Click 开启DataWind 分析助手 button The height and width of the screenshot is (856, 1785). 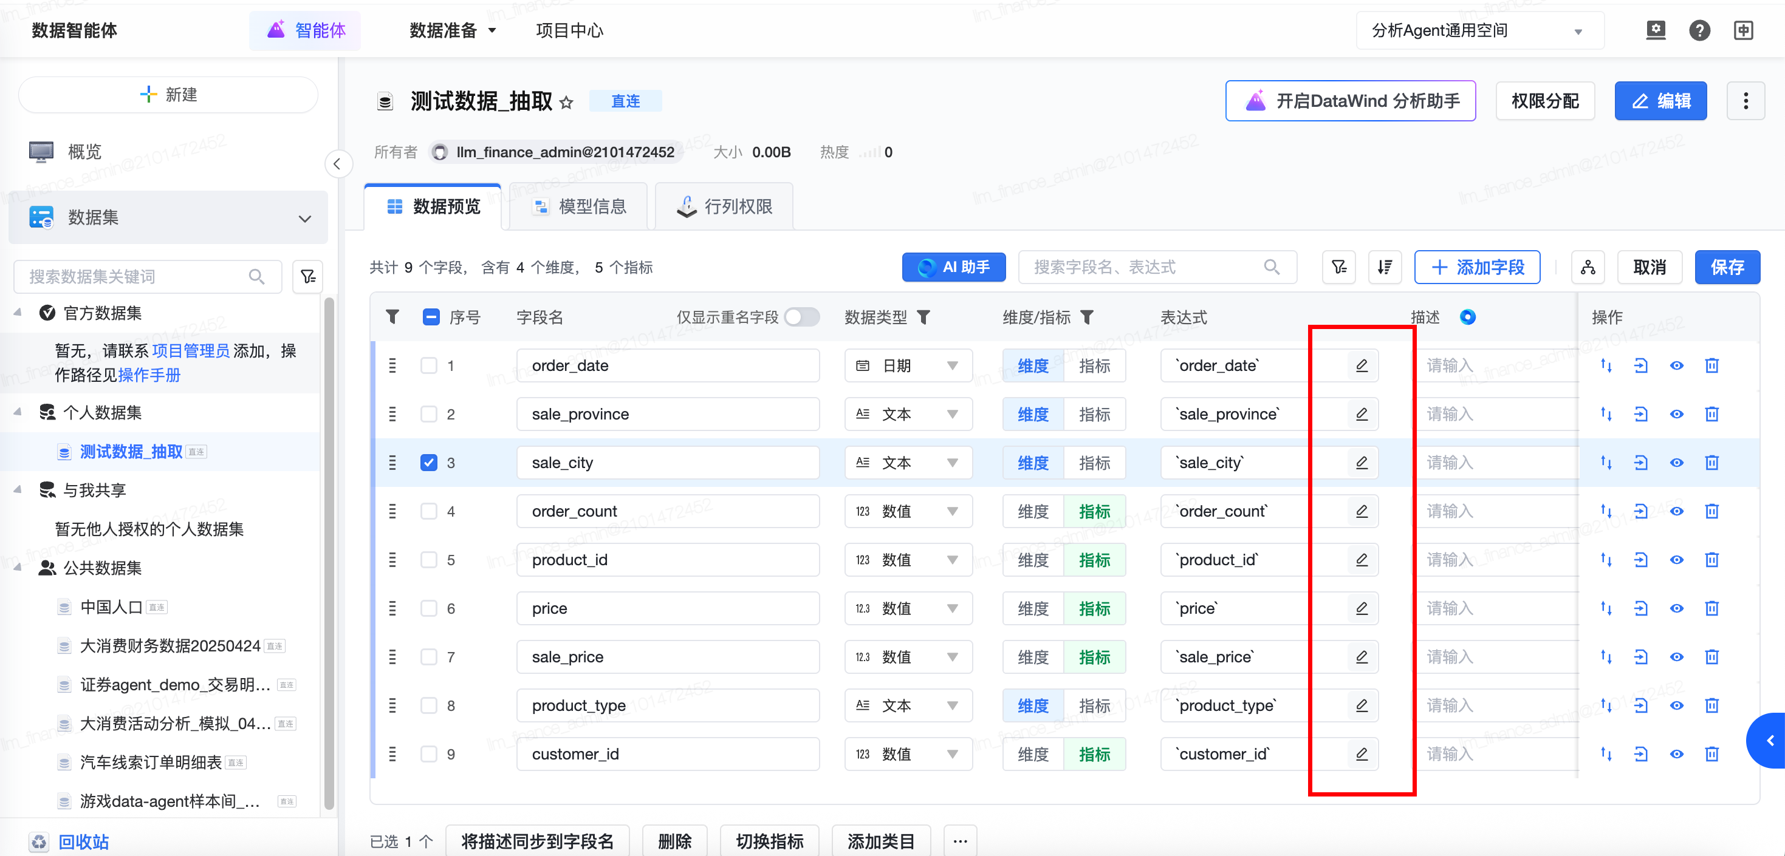(1350, 101)
